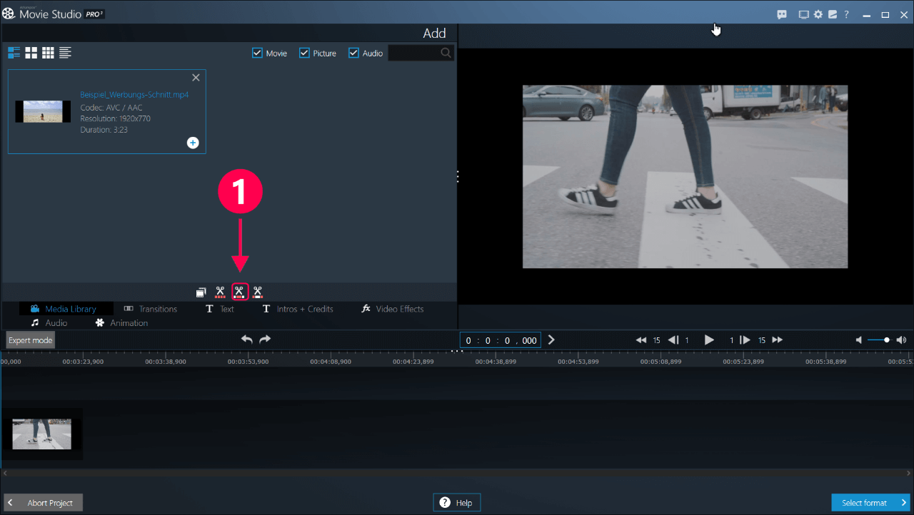
Task: Click Select format button
Action: click(871, 503)
